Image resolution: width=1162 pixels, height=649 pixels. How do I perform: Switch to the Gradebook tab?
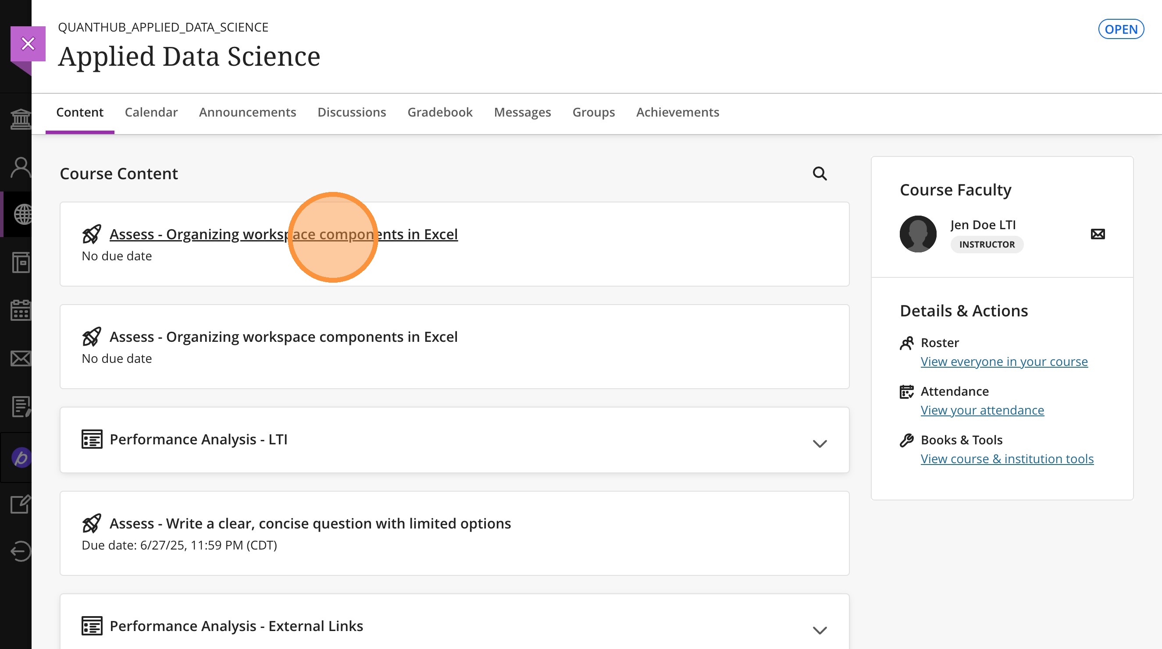439,112
